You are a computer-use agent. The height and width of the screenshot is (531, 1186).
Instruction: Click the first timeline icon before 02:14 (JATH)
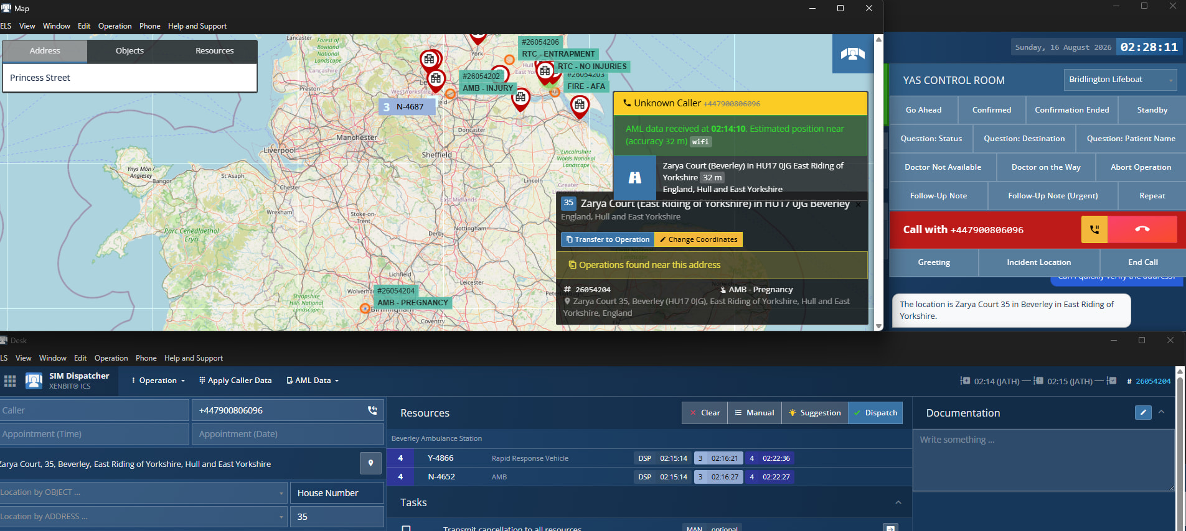[965, 381]
